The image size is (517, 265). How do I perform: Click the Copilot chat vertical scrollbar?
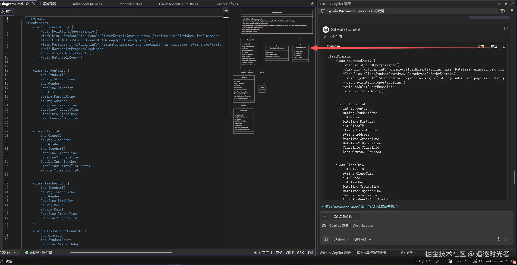tap(514, 177)
